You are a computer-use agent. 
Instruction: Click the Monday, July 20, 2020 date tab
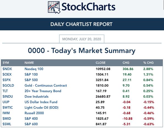tap(82, 39)
